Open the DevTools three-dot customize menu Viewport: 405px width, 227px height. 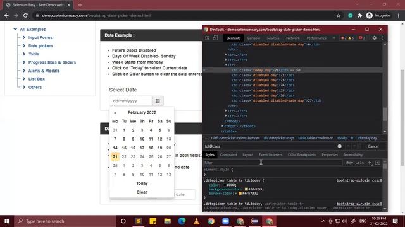coord(383,38)
